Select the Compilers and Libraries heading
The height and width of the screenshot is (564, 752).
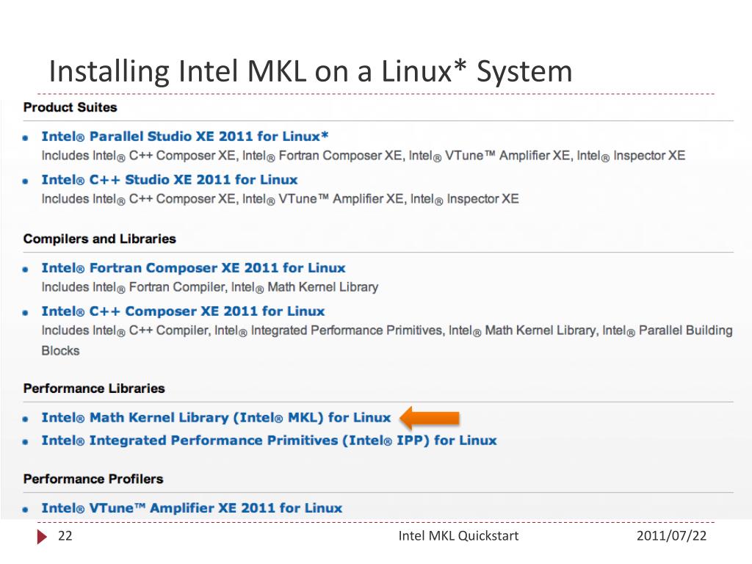[x=100, y=239]
